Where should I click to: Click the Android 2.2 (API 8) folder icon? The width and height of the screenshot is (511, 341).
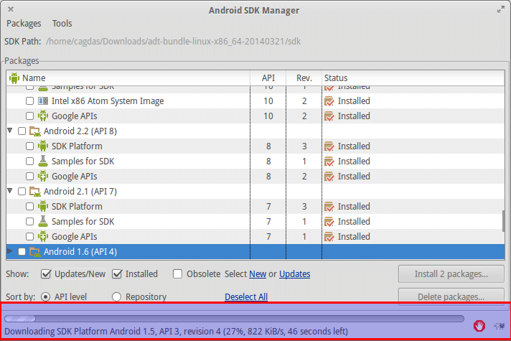pos(35,131)
